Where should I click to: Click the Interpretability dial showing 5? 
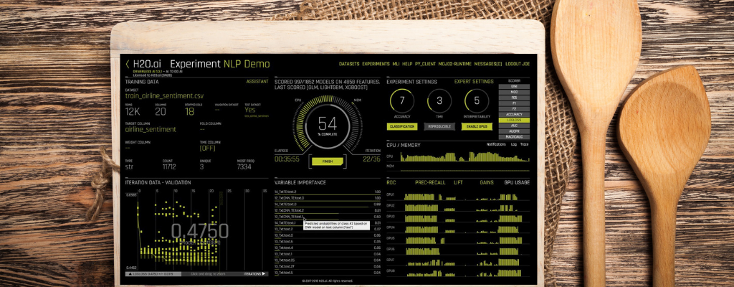pos(475,101)
